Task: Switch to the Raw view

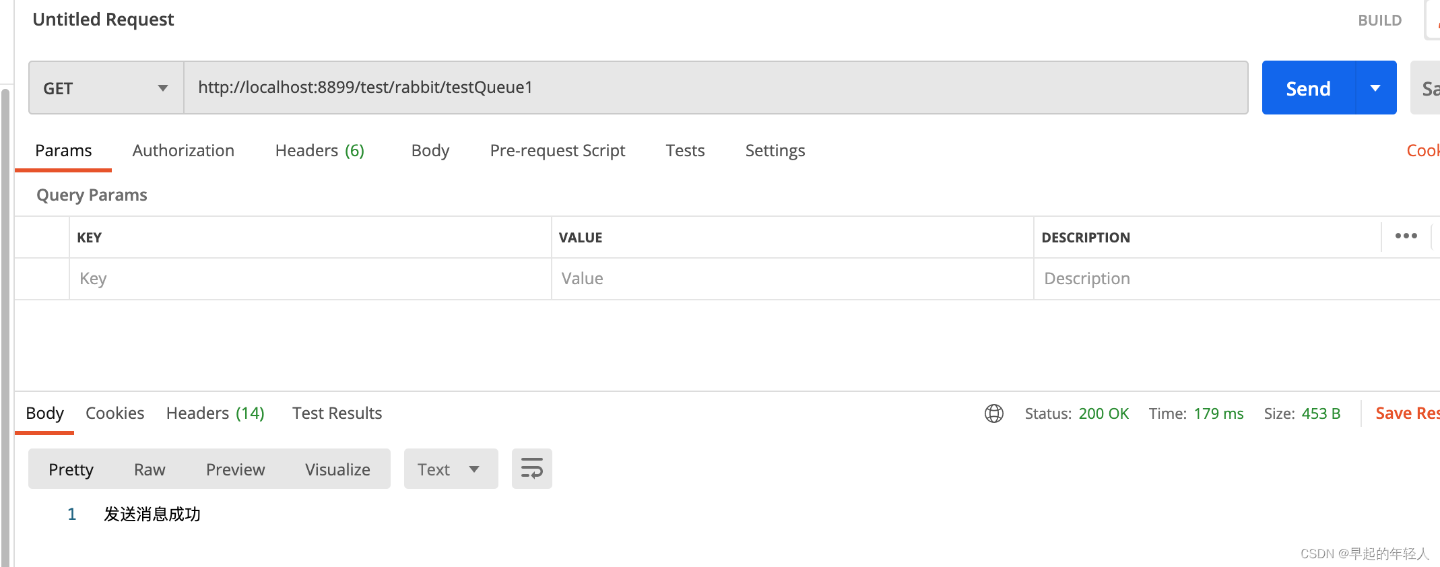Action: click(x=150, y=469)
